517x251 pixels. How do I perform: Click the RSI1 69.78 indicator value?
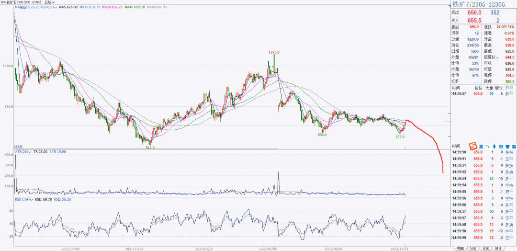pos(43,199)
